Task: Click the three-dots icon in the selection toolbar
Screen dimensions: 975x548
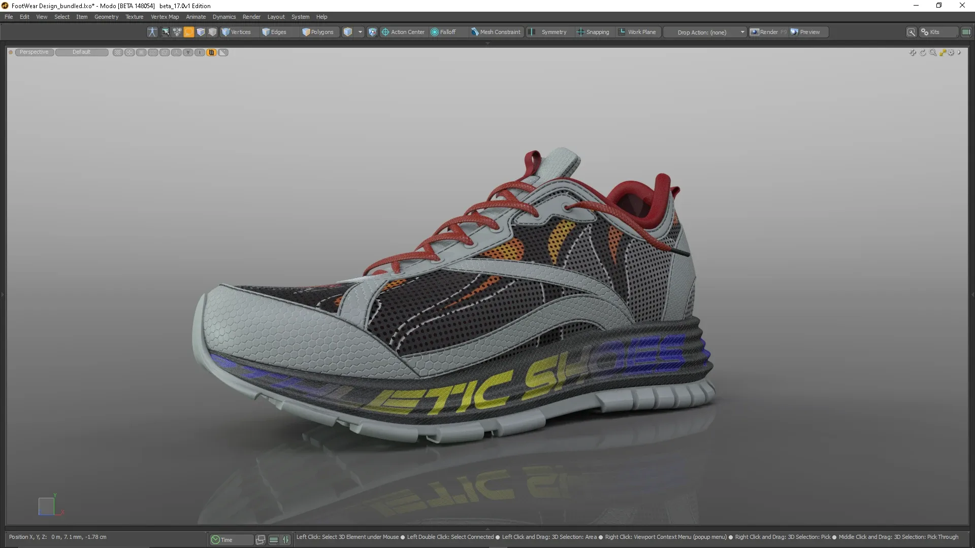Action: click(177, 32)
